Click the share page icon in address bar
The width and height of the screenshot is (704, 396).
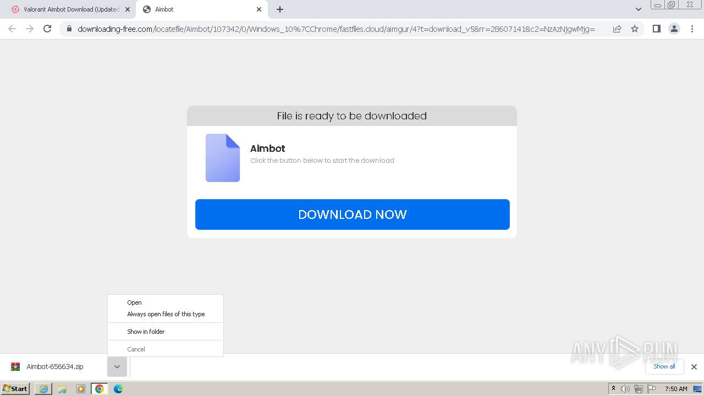pos(617,29)
